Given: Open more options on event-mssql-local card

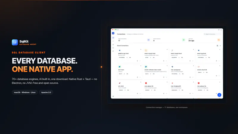Looking at the screenshot, I should (x=193, y=61).
